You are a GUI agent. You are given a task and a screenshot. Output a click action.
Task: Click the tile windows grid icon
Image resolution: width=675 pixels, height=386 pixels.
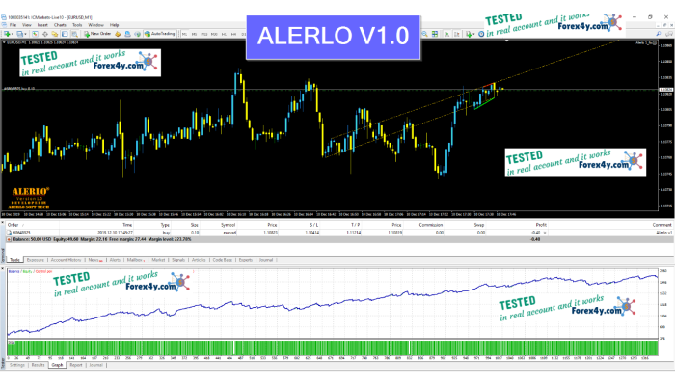click(x=435, y=34)
